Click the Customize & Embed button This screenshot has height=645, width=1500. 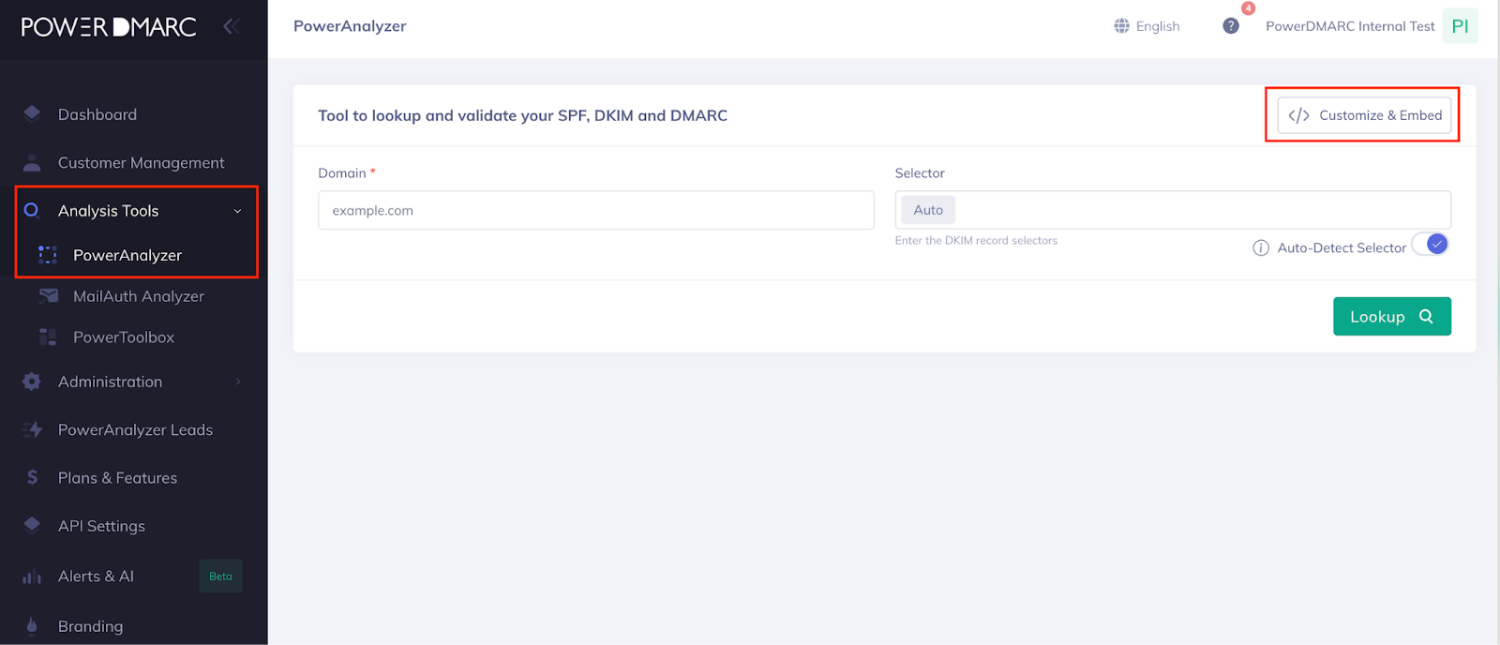click(x=1364, y=115)
